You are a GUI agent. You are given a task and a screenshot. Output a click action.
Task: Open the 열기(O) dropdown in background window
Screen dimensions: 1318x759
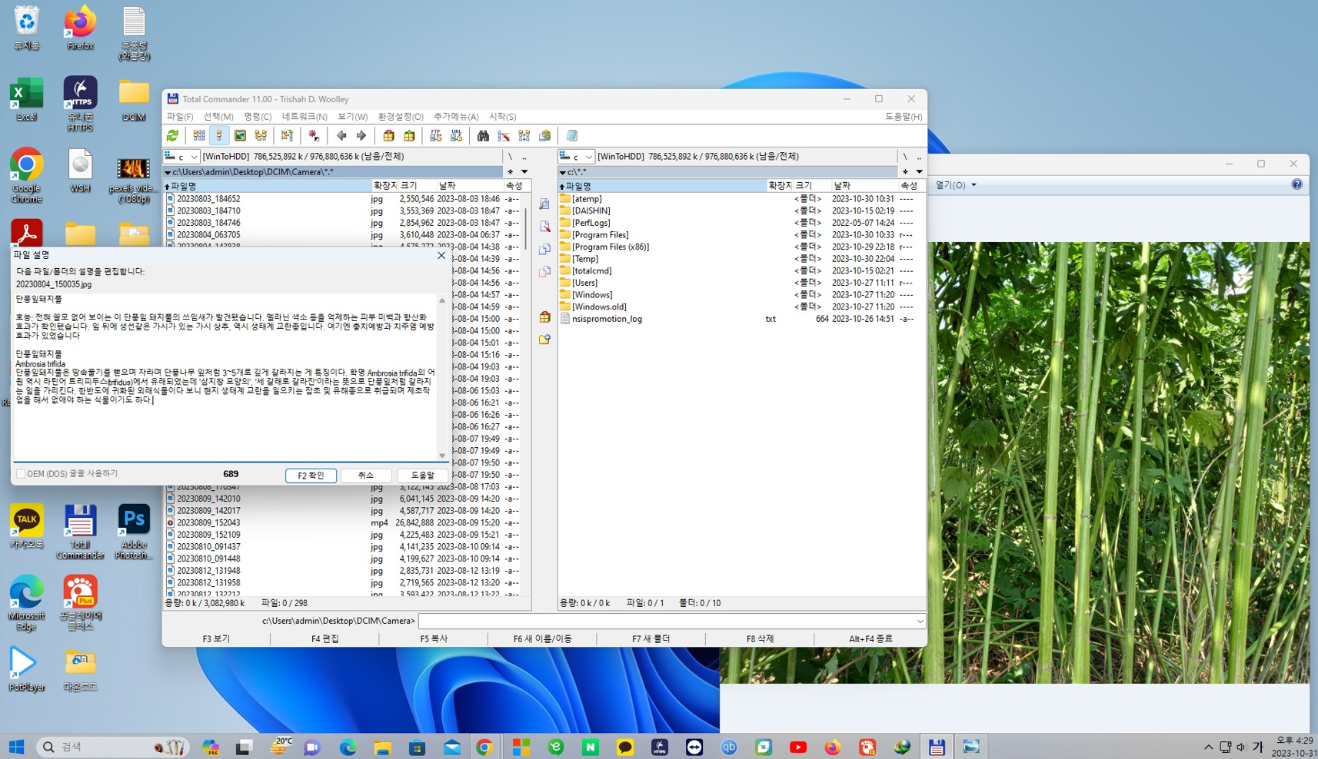click(956, 185)
